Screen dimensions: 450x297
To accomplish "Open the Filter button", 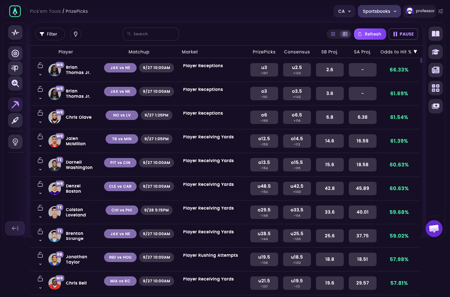I will (50, 34).
